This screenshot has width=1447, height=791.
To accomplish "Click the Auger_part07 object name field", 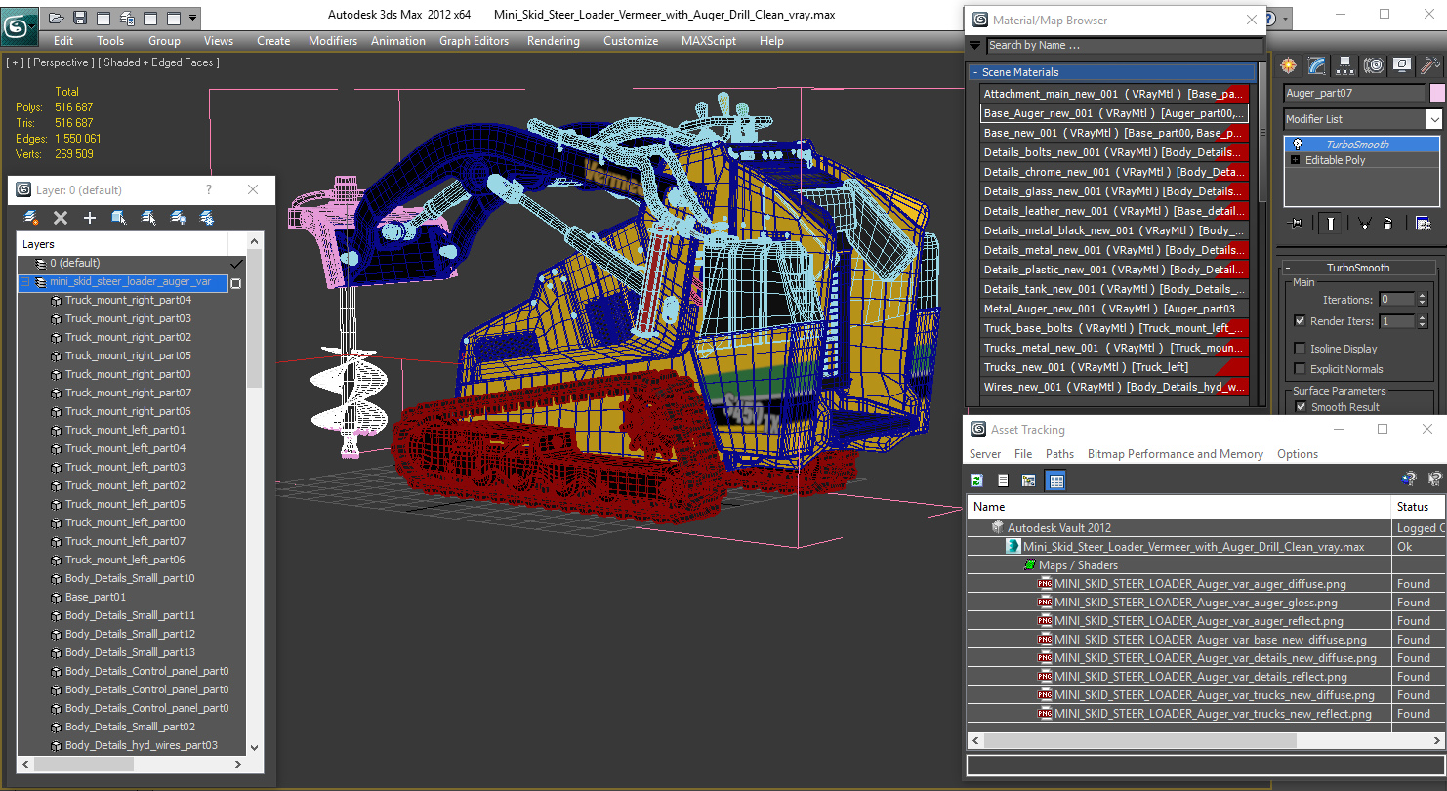I will coord(1355,93).
